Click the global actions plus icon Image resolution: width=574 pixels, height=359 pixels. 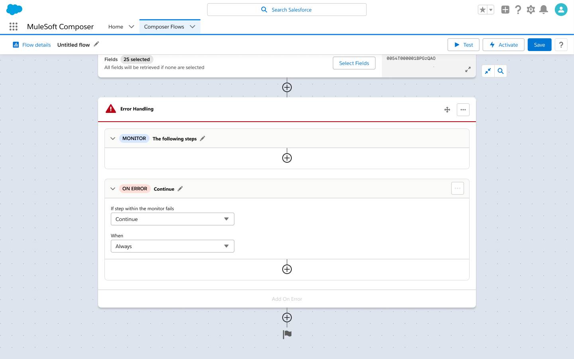pos(505,10)
